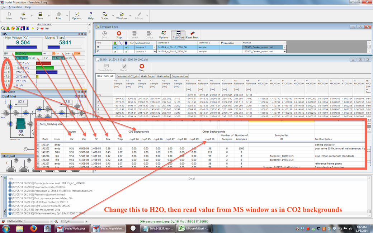
Task: Toggle bell column checkmark in row 45
Action: (x=115, y=47)
